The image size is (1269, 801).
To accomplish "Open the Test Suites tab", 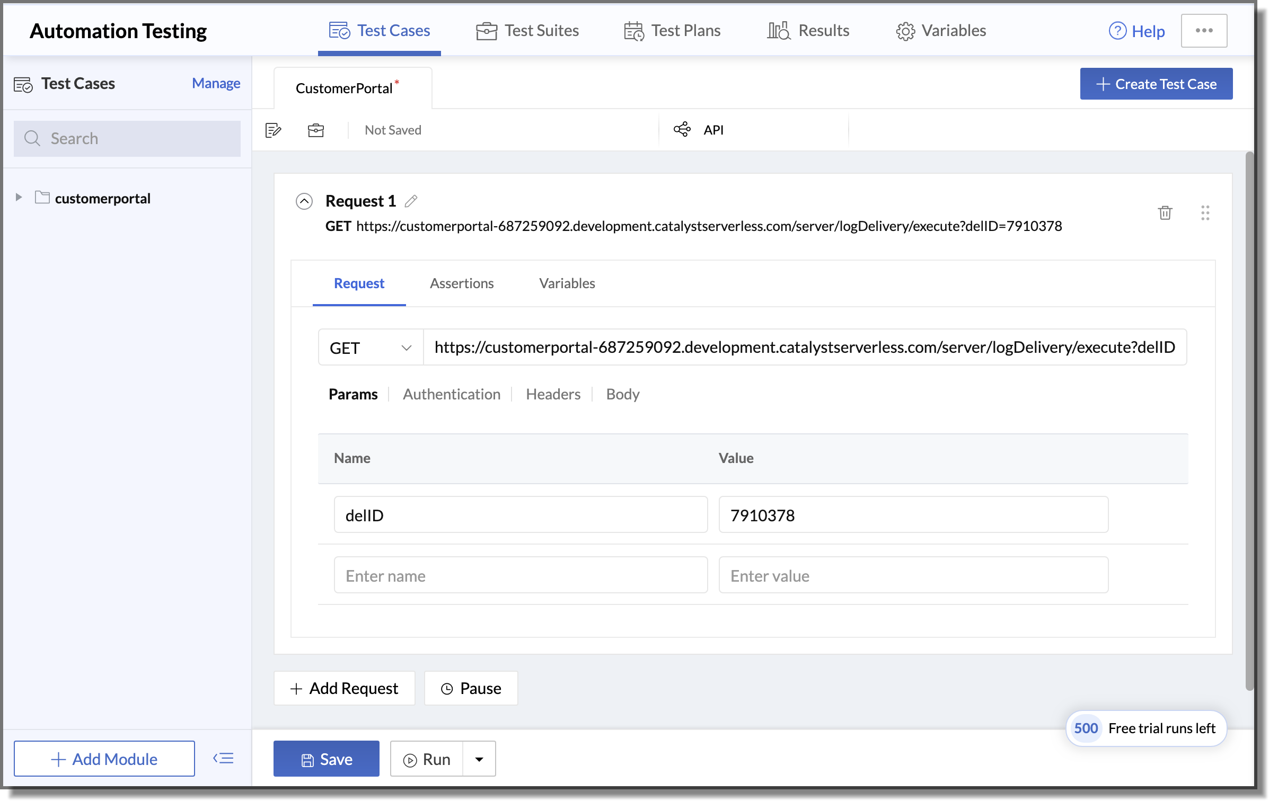I will 527,31.
